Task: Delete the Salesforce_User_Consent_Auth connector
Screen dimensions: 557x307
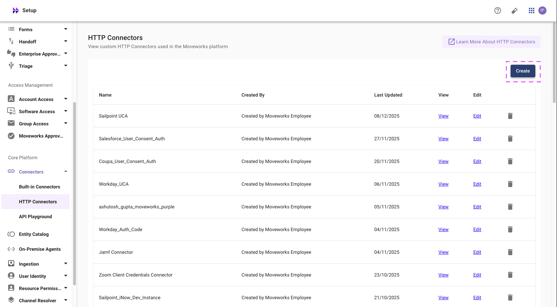Action: point(510,139)
